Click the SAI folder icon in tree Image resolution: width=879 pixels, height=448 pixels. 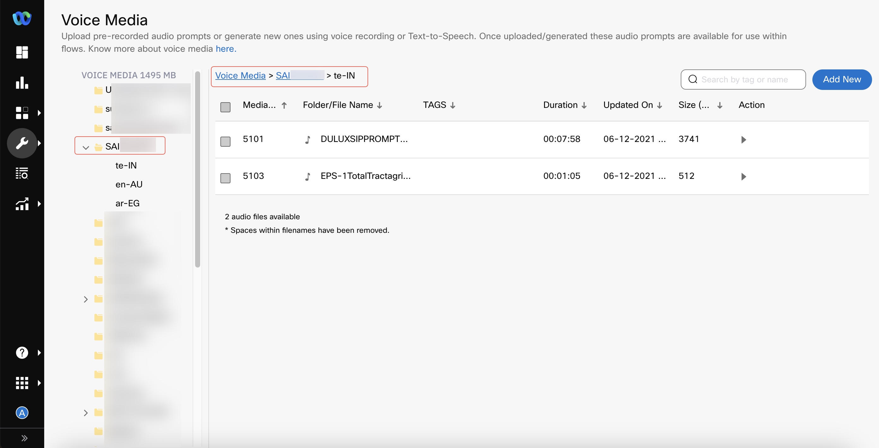98,147
